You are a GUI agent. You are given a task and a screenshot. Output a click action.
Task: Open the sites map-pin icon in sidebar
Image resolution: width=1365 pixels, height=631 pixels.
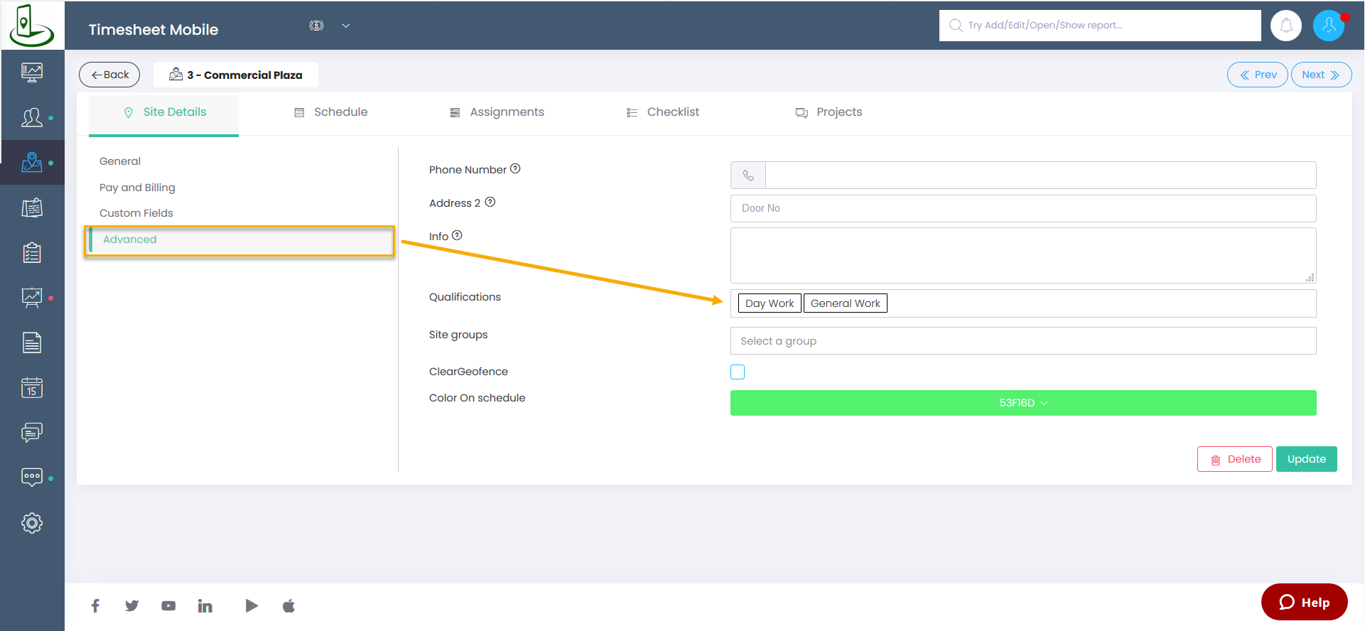click(x=32, y=163)
